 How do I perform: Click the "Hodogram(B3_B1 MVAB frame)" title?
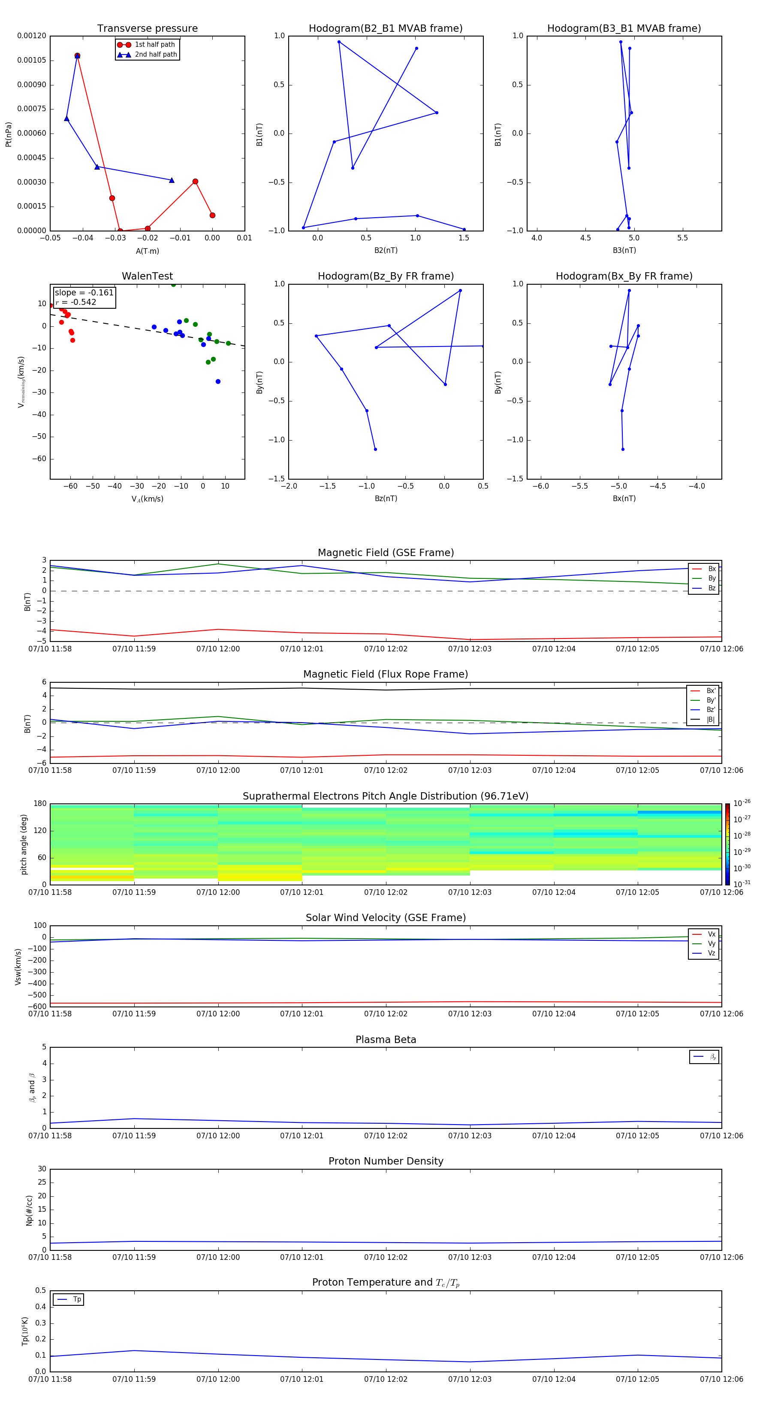pyautogui.click(x=624, y=28)
